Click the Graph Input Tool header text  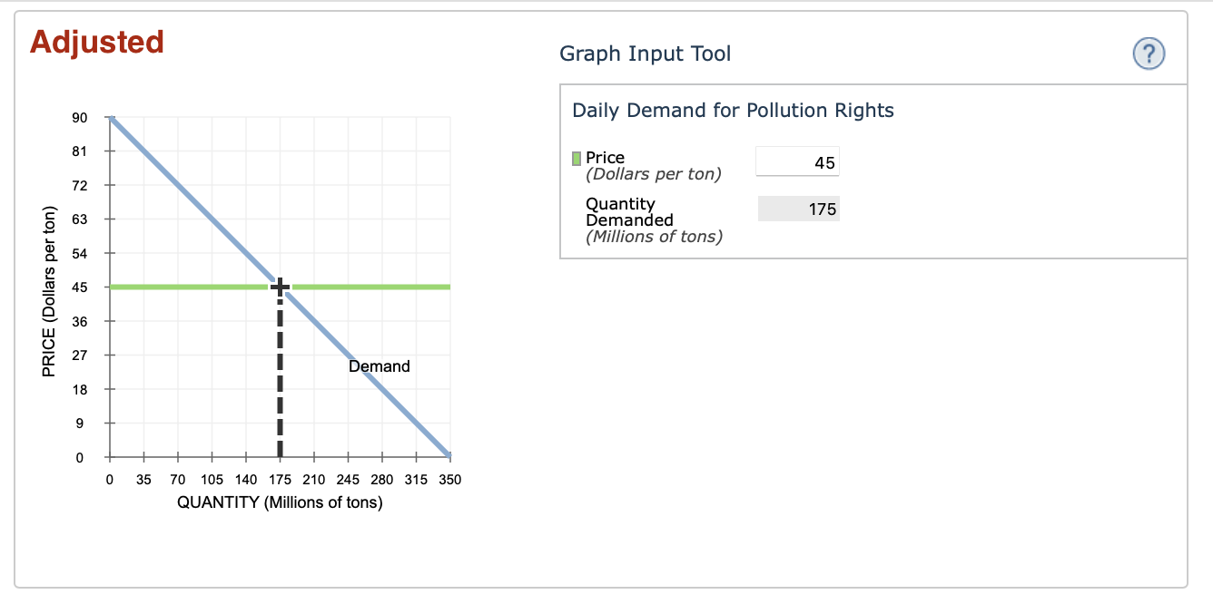pos(645,54)
